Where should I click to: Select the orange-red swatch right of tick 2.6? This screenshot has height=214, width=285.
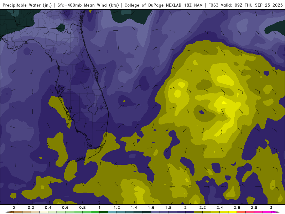242,212
